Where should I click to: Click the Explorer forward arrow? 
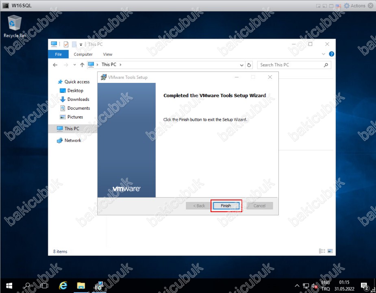click(66, 65)
